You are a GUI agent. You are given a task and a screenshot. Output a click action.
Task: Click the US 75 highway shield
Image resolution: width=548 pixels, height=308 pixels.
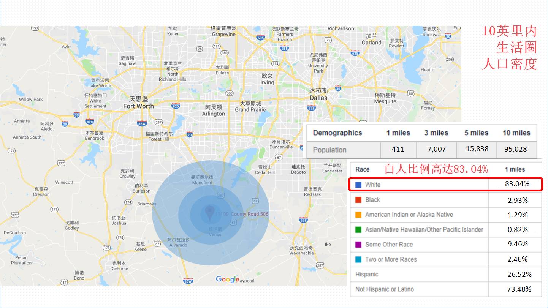[328, 40]
